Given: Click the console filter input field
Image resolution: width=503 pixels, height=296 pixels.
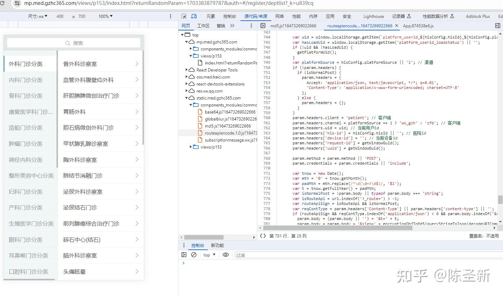Looking at the screenshot, I should pos(368,255).
